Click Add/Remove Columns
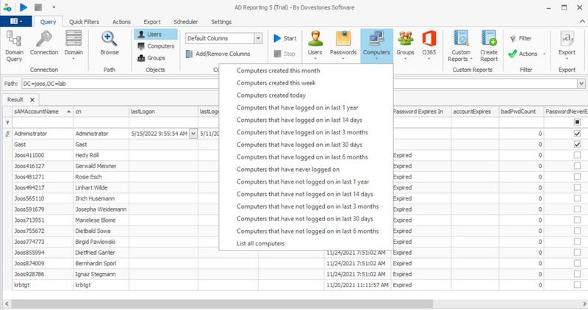Viewport: 588px width, 310px height. 218,54
